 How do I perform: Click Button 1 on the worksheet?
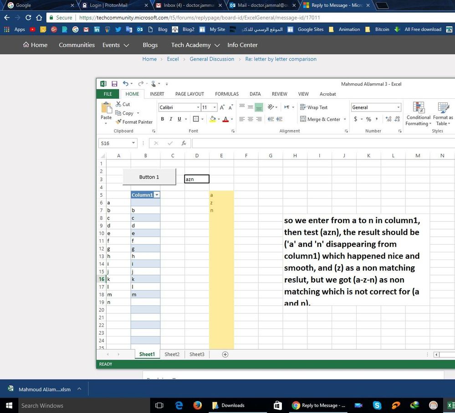[149, 177]
